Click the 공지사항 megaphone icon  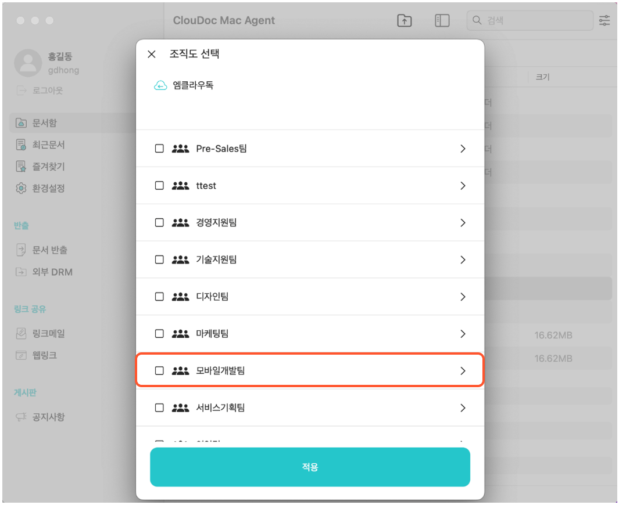[x=21, y=417]
